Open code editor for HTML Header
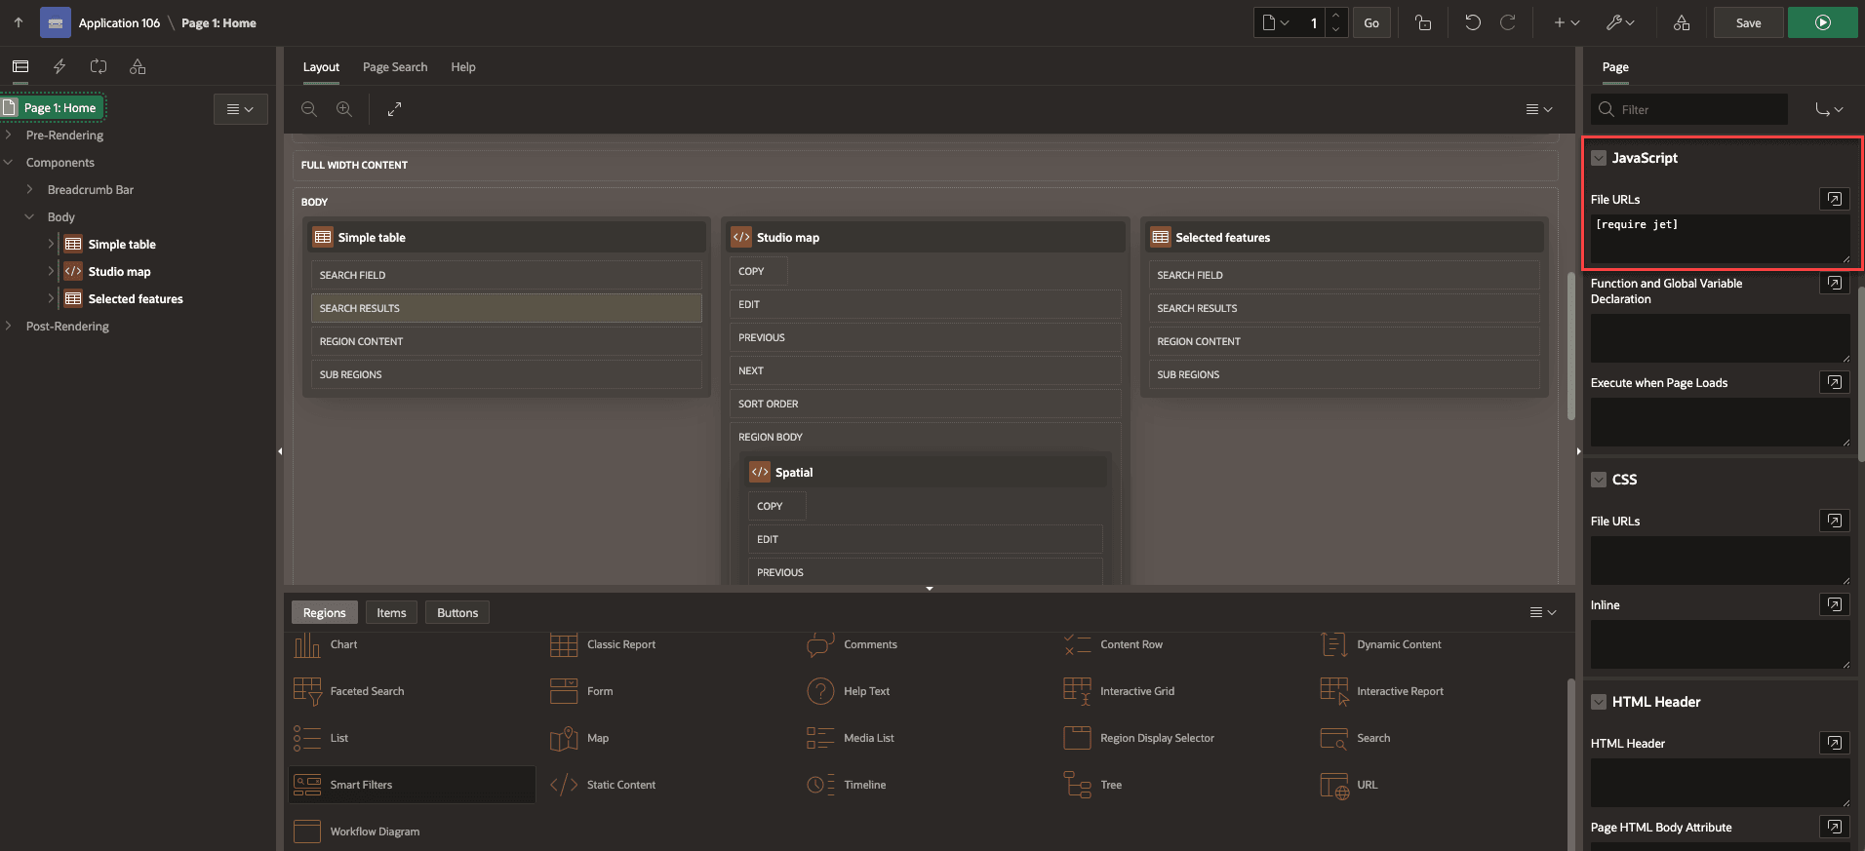1865x851 pixels. pos(1835,743)
